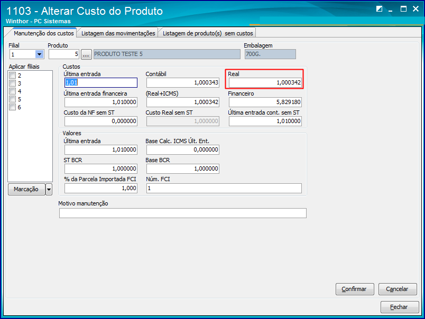Click Valores Última entrada field

(x=101, y=150)
